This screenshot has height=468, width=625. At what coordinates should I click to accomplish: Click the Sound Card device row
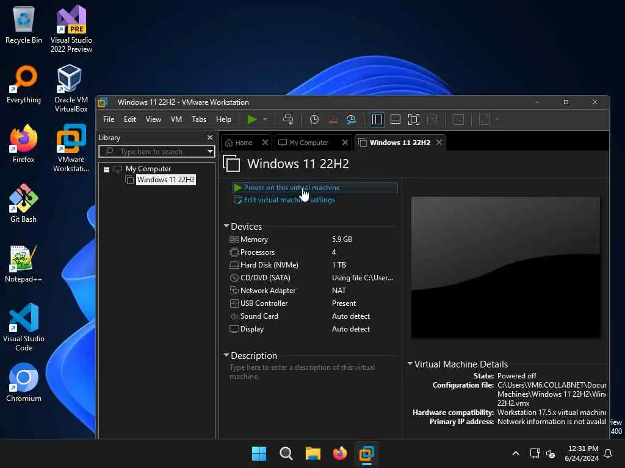click(312, 316)
